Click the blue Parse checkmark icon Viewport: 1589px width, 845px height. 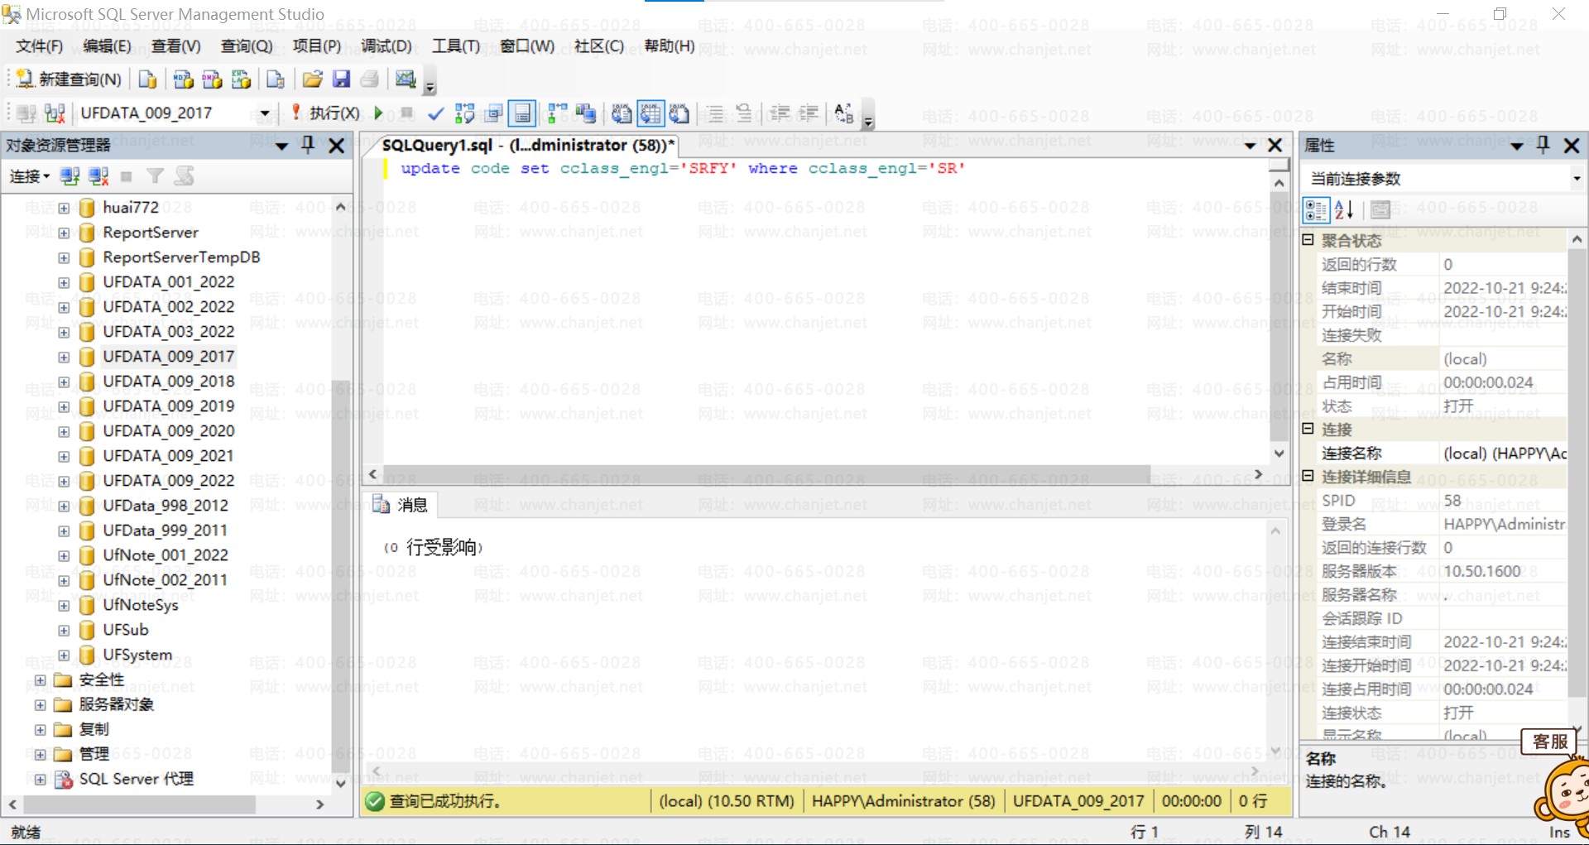435,113
